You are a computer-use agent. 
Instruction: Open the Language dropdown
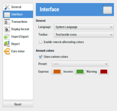84,27
